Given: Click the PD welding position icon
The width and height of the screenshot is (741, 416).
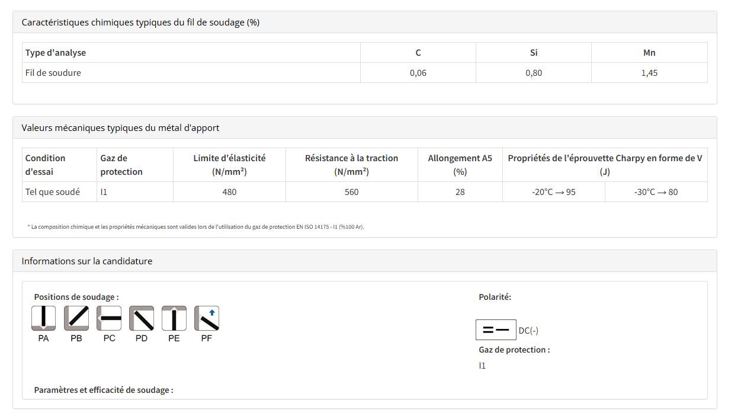Looking at the screenshot, I should click(142, 318).
